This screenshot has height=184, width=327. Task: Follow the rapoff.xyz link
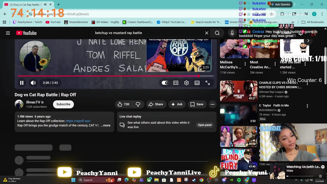coord(78,121)
